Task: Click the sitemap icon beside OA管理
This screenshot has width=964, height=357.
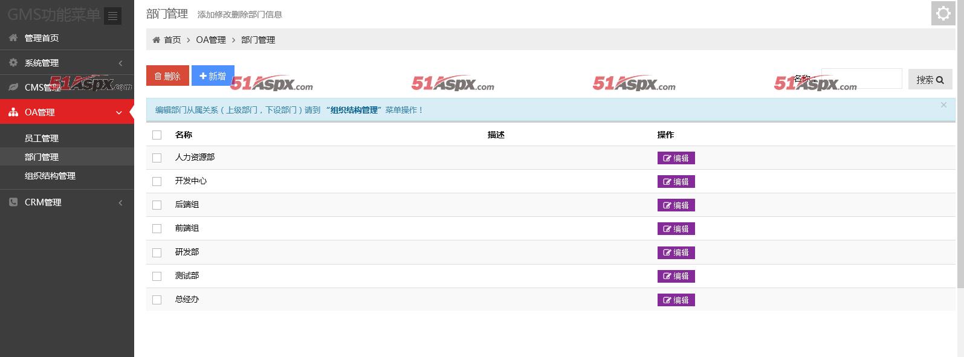Action: click(x=13, y=112)
